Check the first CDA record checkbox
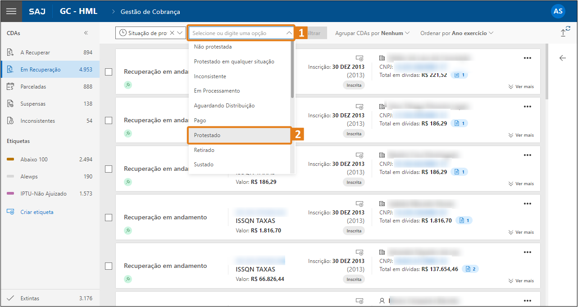 109,72
